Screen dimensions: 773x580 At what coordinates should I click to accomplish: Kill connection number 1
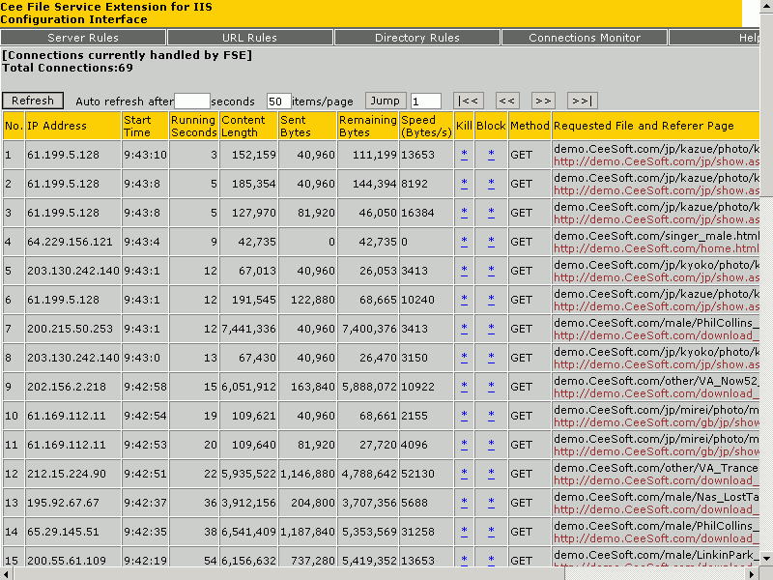point(464,155)
